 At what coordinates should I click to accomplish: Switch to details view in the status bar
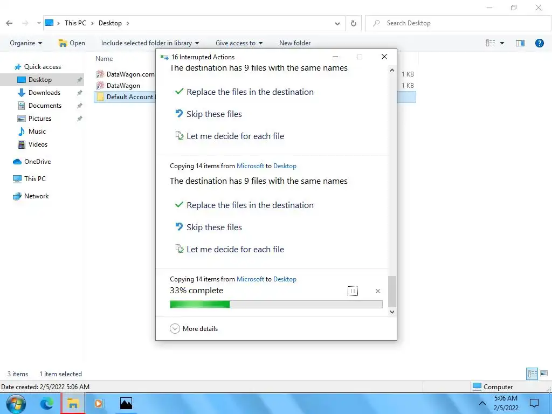[532, 374]
